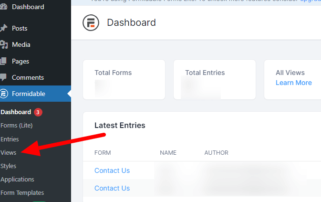Image resolution: width=321 pixels, height=202 pixels.
Task: Click the Pages document icon
Action: [3, 61]
